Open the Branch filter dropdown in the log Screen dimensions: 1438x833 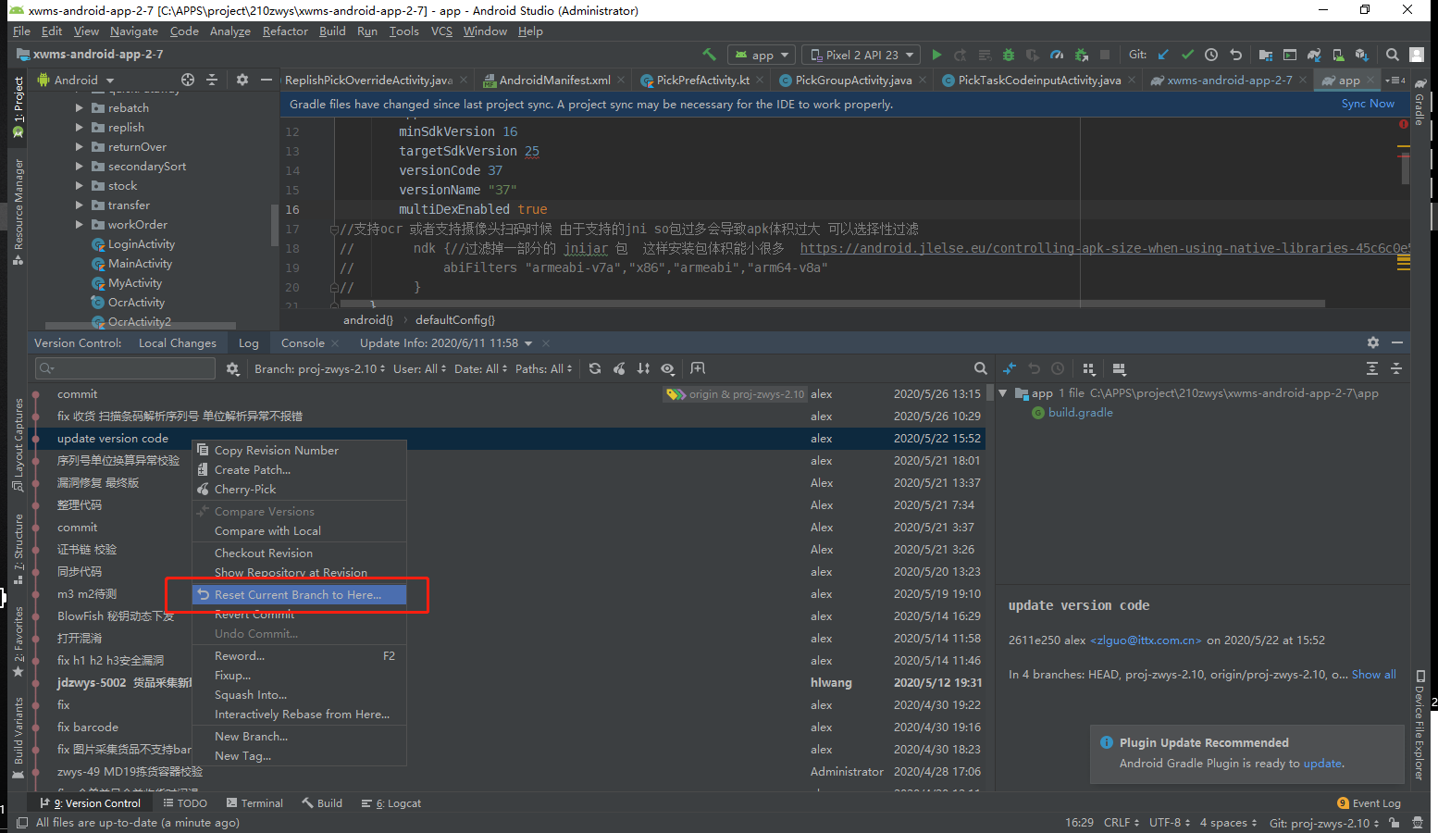click(319, 367)
